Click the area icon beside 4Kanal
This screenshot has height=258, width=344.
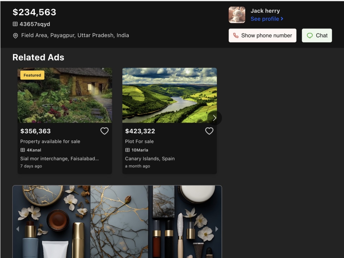point(23,150)
